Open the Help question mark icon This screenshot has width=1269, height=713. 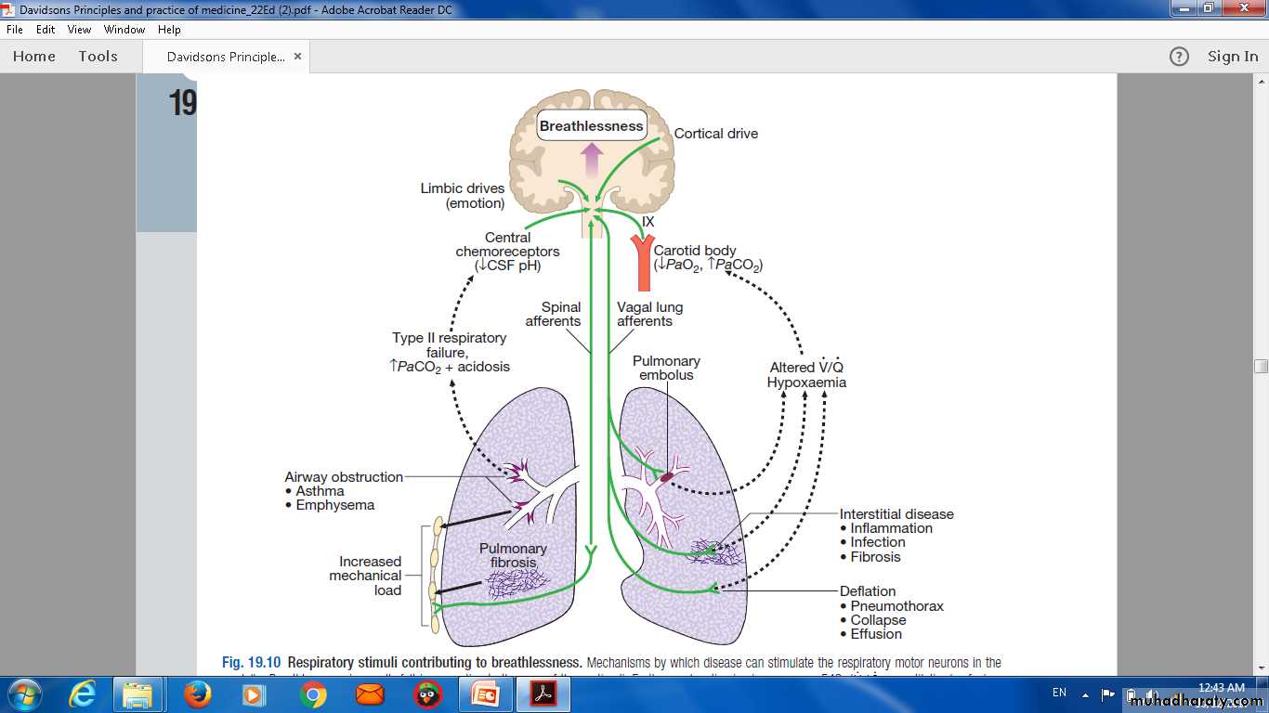point(1179,57)
